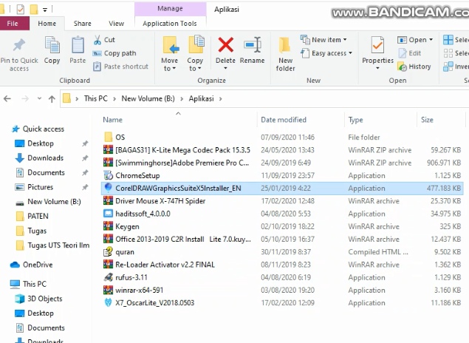Image resolution: width=469 pixels, height=343 pixels.
Task: Expand chevron after This PC in address bar
Action: [x=114, y=99]
